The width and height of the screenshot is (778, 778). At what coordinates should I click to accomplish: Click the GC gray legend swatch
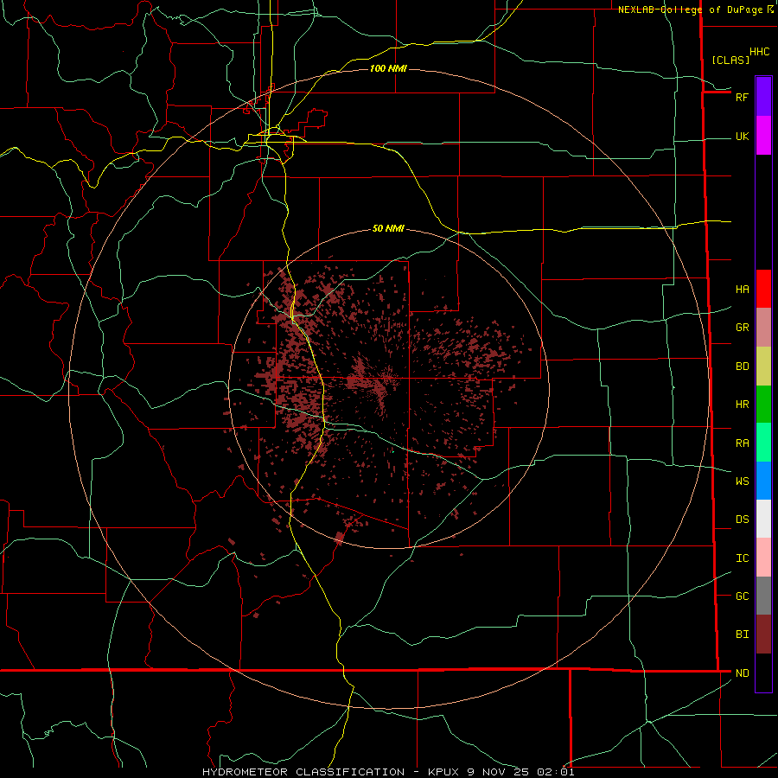763,596
